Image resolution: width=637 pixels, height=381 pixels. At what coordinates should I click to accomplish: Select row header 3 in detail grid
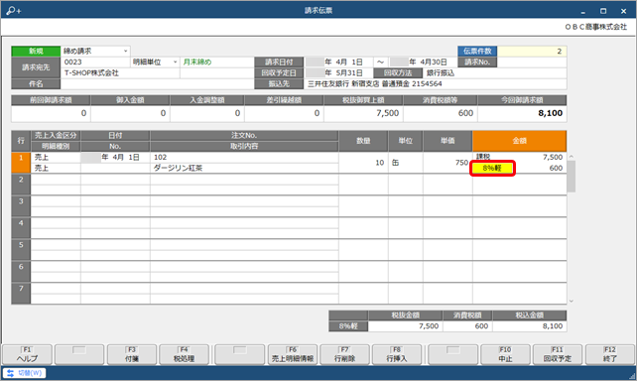21,206
